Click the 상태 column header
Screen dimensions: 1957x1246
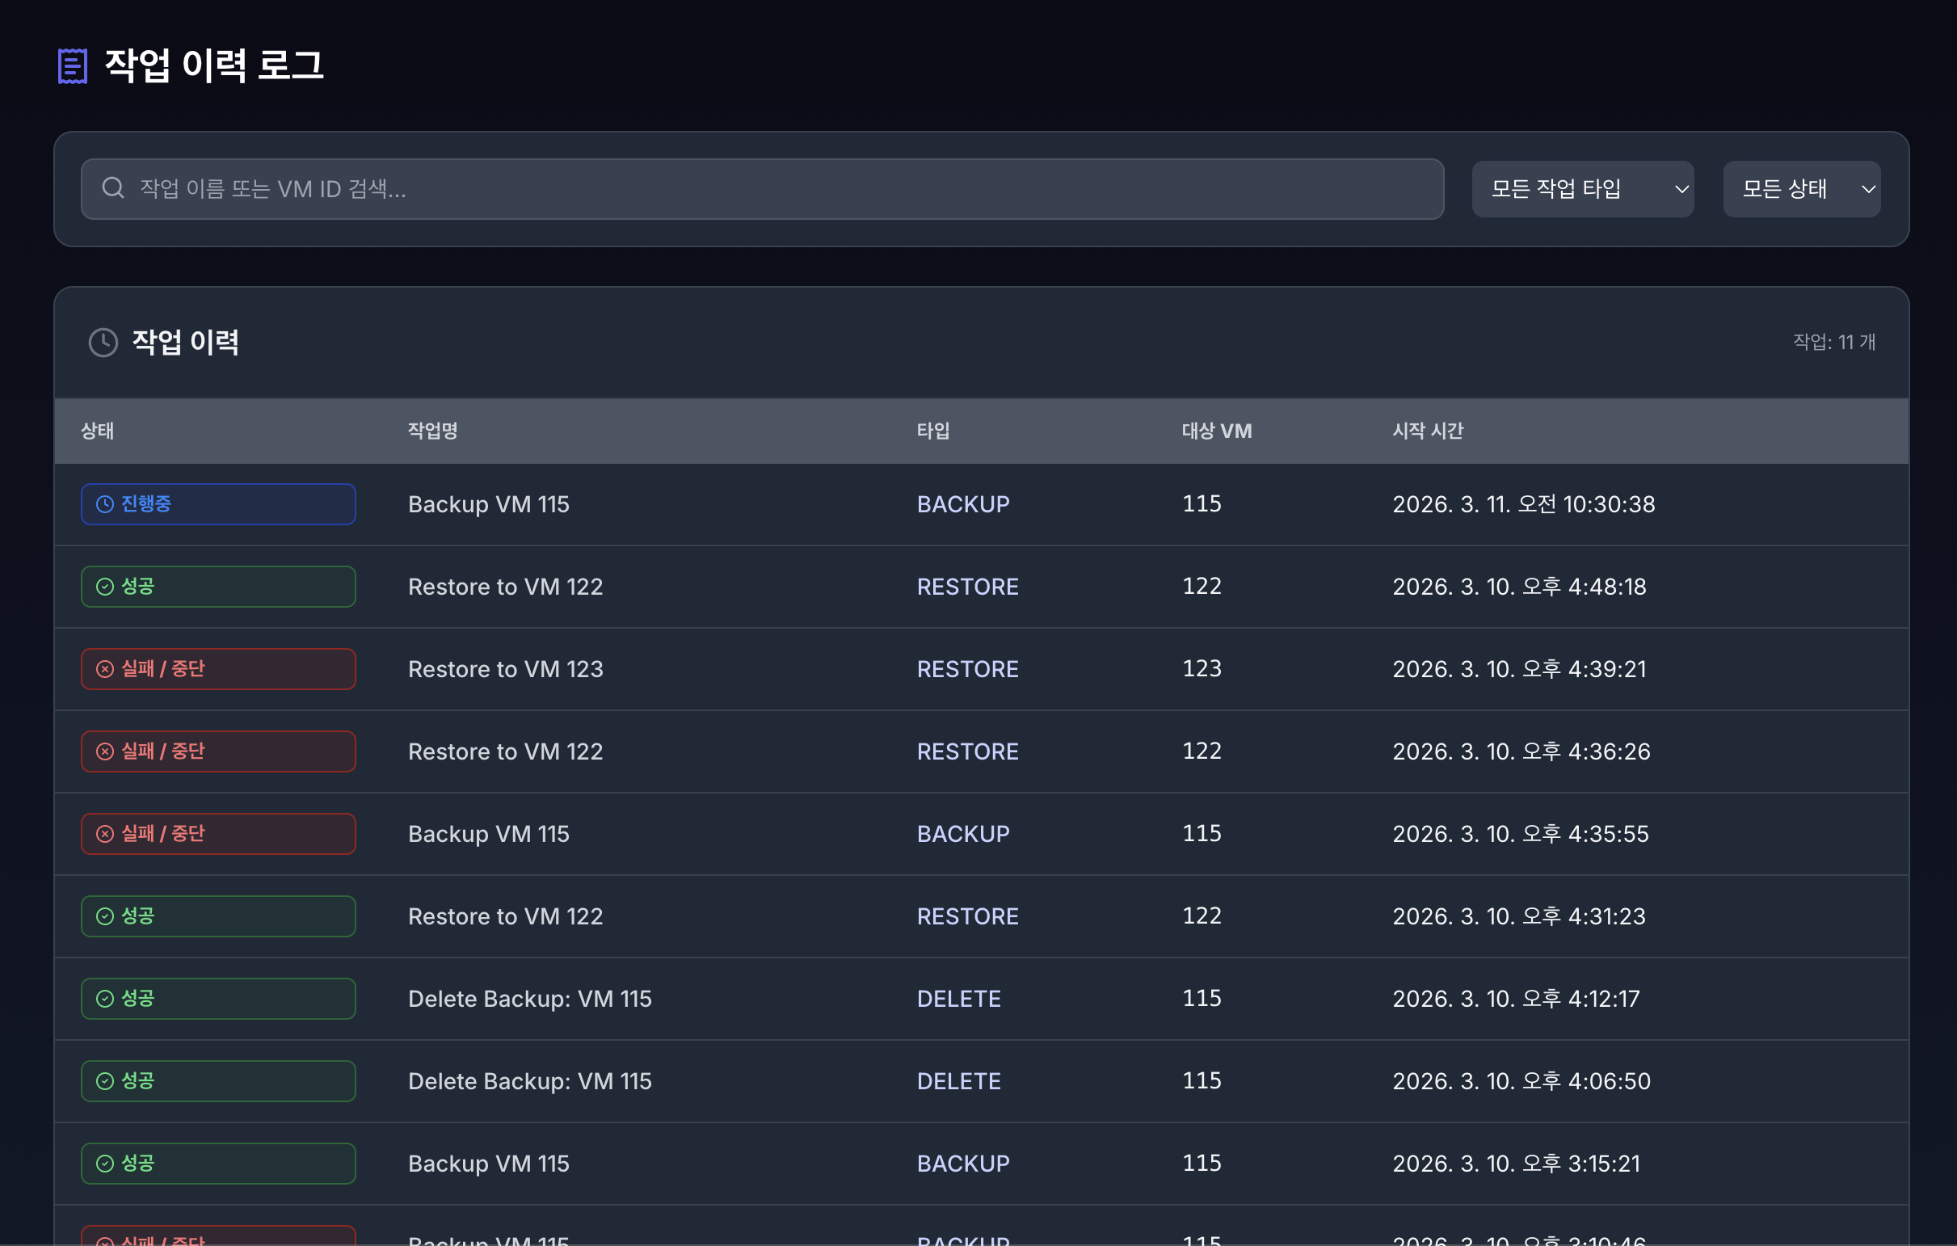tap(98, 431)
